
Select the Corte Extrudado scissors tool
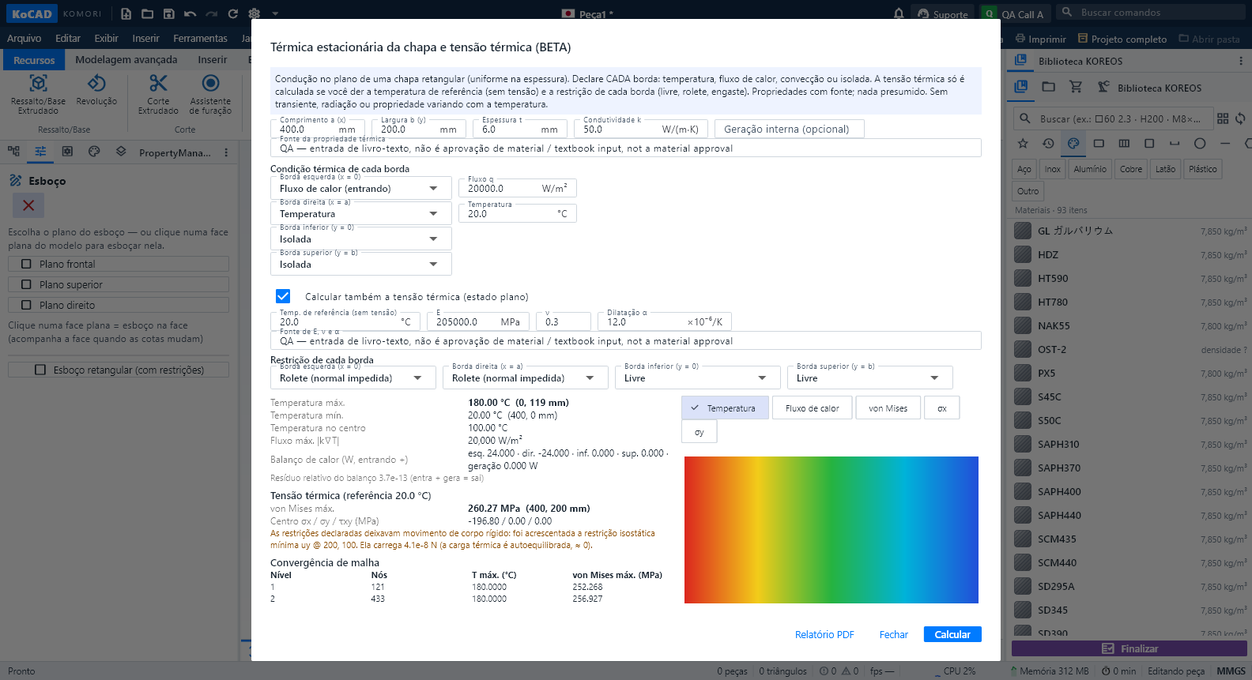(x=158, y=94)
